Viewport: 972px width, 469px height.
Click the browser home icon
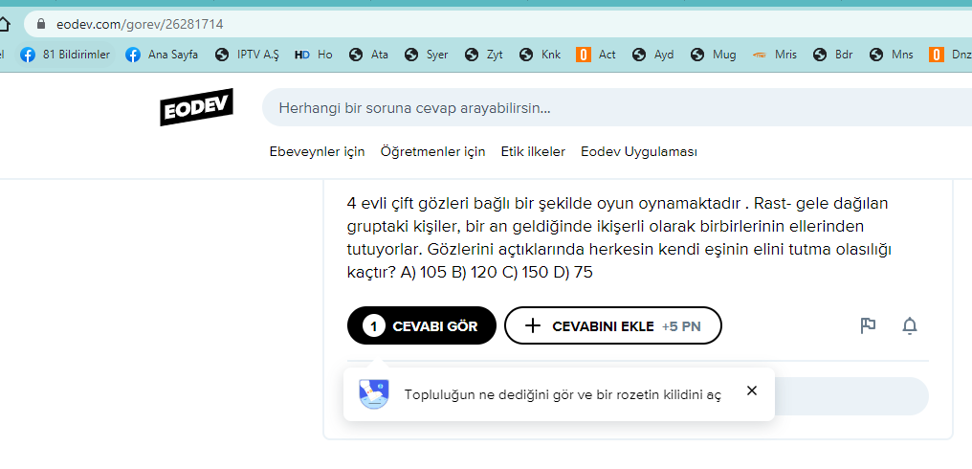coord(6,24)
